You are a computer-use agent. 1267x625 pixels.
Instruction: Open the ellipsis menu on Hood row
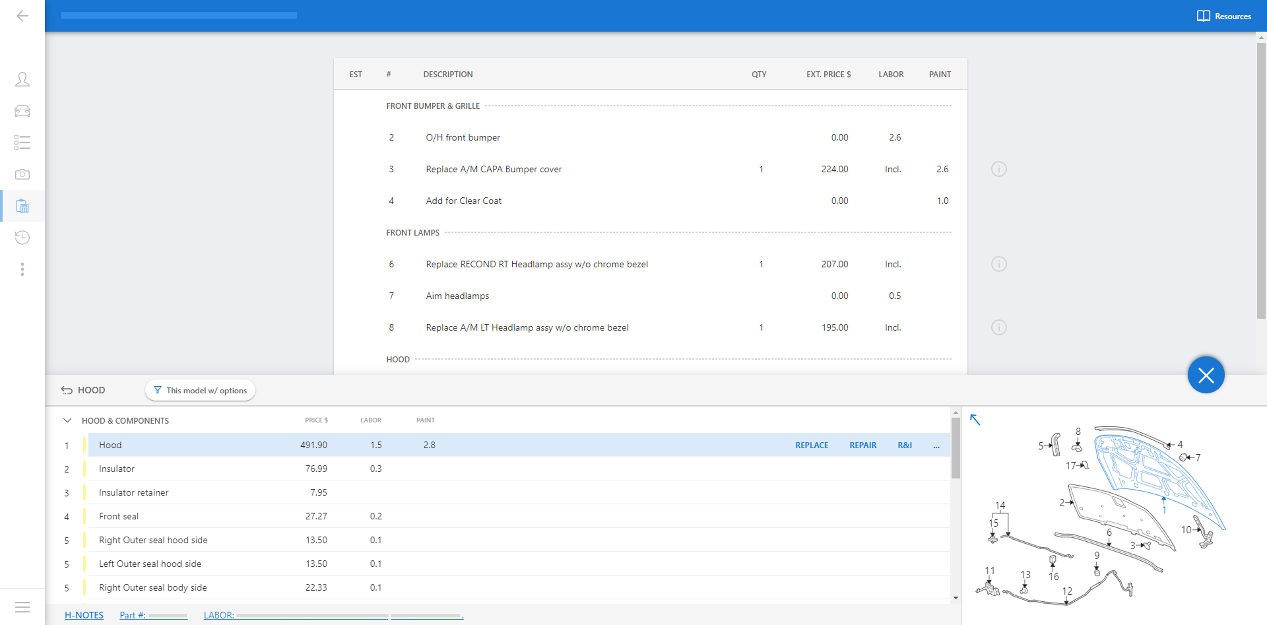[936, 445]
